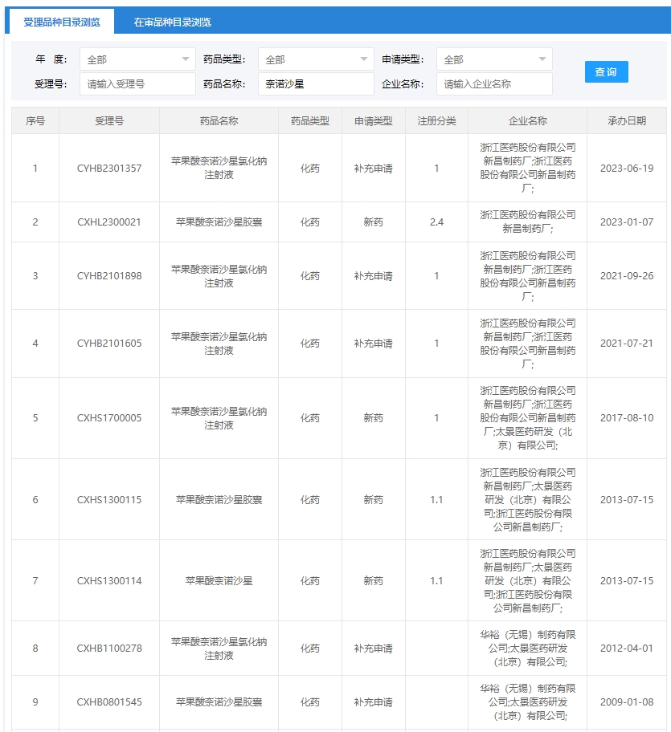671x732 pixels.
Task: Click the 药品类型 column header
Action: pyautogui.click(x=310, y=121)
